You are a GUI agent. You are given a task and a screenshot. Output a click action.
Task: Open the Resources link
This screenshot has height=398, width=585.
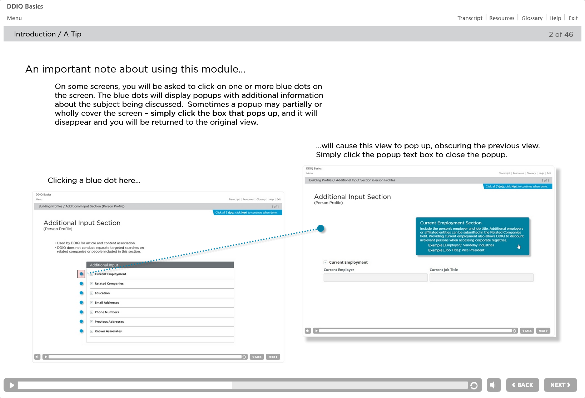502,18
